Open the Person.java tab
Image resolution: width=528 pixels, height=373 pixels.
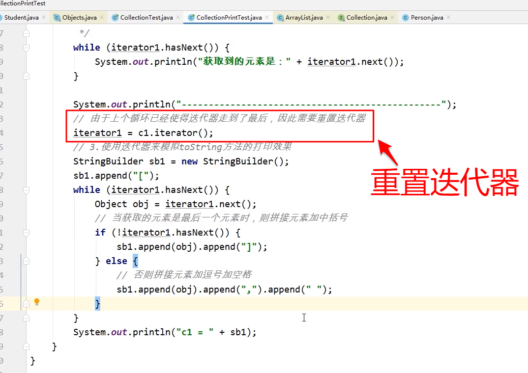point(427,18)
